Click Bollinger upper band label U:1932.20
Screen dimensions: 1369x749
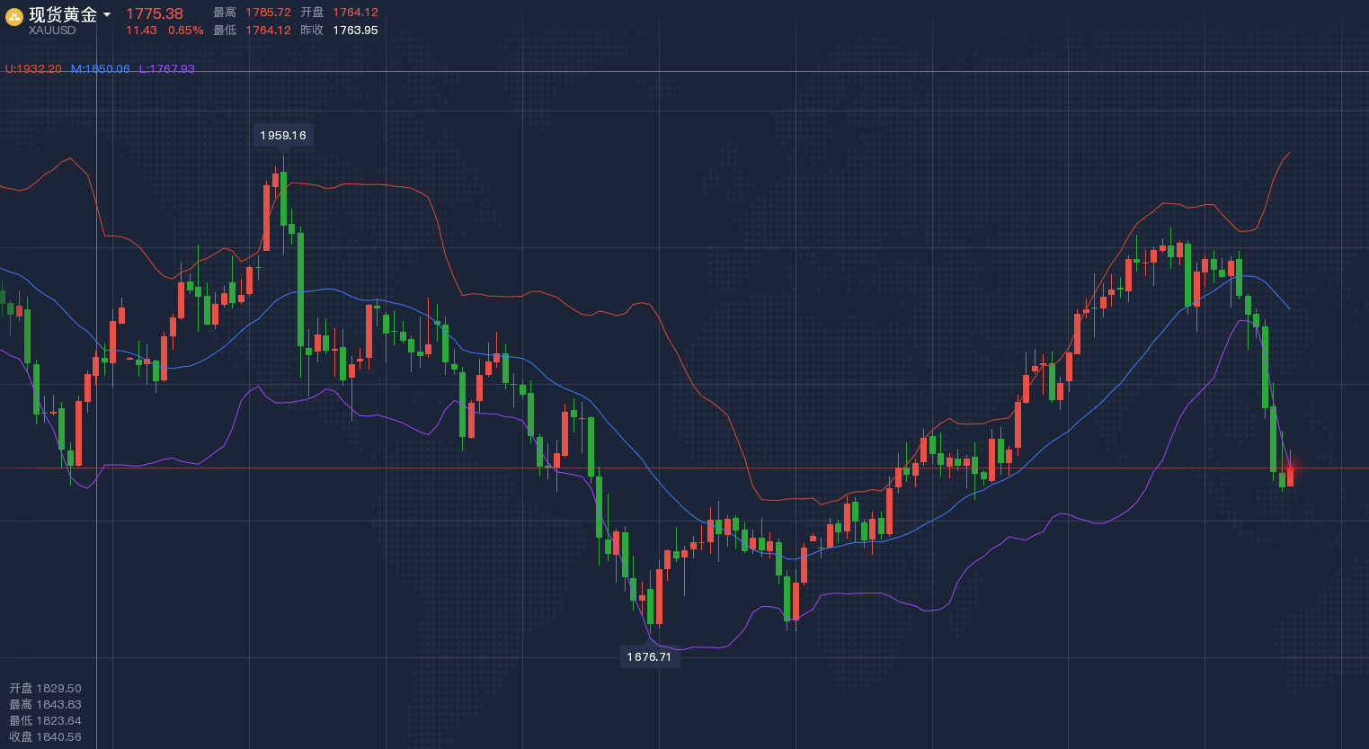[x=33, y=69]
